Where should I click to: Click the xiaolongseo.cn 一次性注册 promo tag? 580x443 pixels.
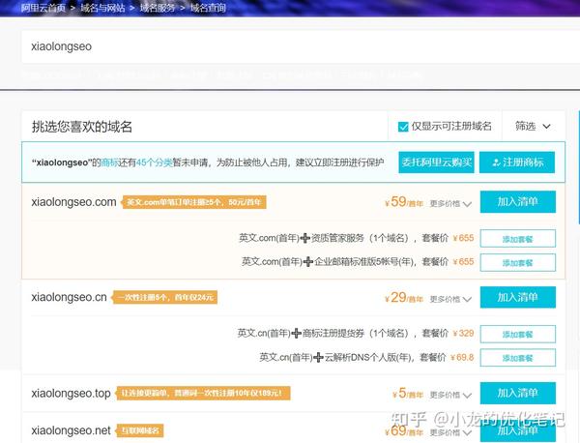(164, 298)
